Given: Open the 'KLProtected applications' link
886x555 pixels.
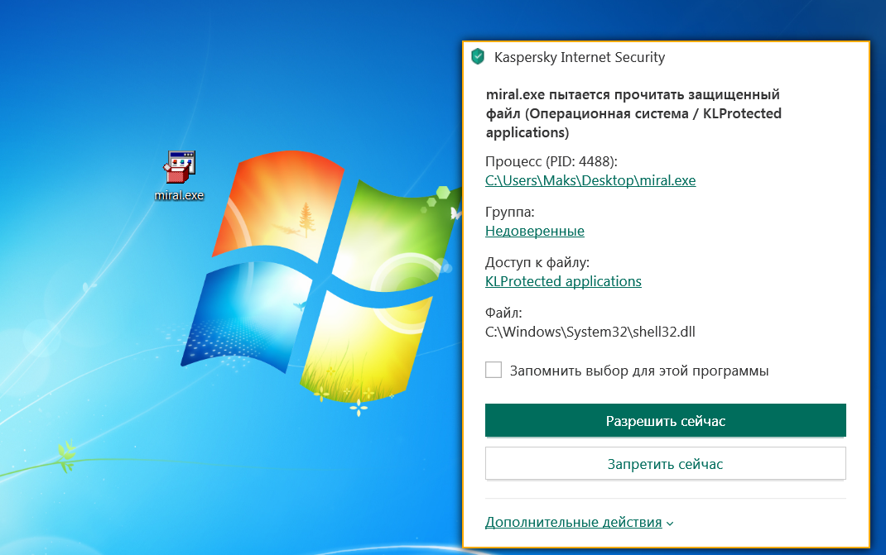Looking at the screenshot, I should (563, 281).
